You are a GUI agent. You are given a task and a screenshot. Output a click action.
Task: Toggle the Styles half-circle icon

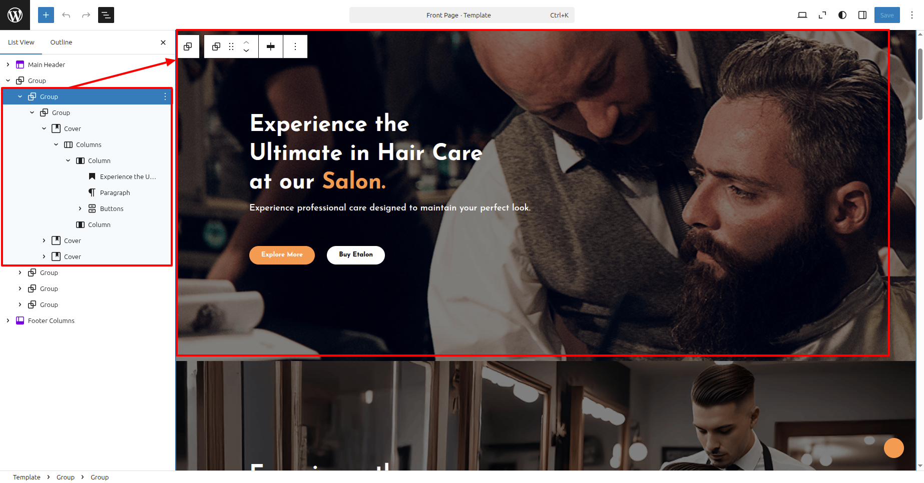(842, 15)
